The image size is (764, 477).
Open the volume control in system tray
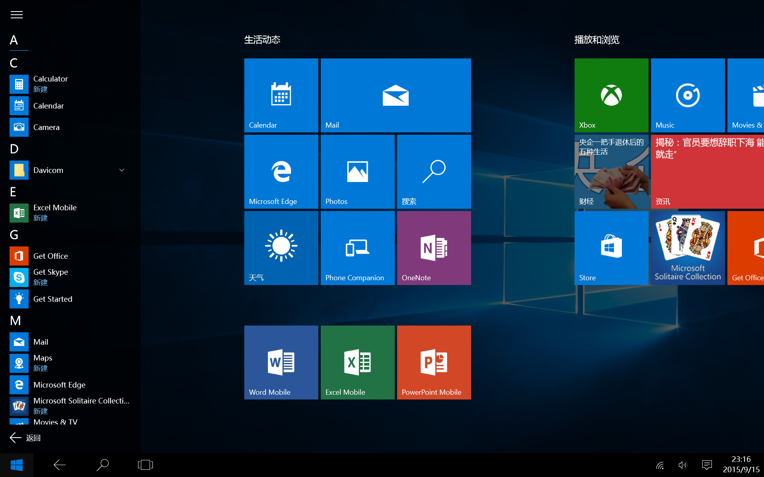(683, 465)
